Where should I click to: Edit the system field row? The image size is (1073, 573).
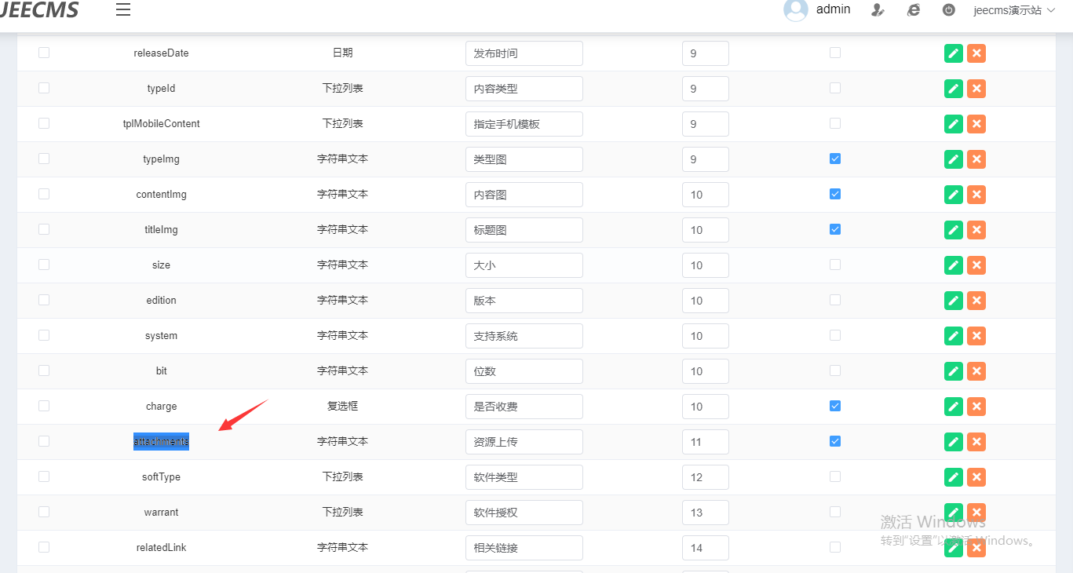click(x=954, y=336)
